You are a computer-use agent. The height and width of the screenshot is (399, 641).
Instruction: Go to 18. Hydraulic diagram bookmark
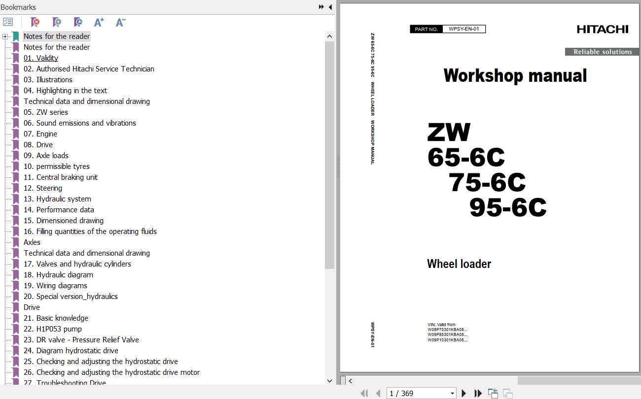click(x=58, y=275)
